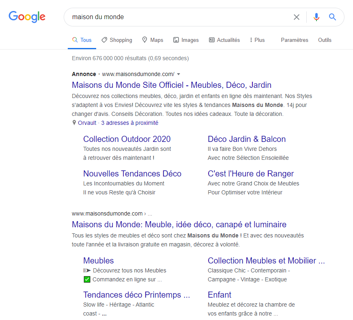Click the Orvault location link
The width and height of the screenshot is (353, 320).
[x=87, y=123]
